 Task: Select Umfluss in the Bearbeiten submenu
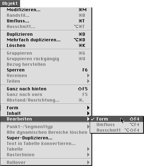(x=117, y=125)
